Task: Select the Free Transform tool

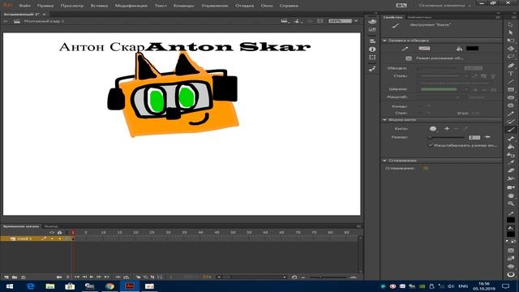Action: 510,41
